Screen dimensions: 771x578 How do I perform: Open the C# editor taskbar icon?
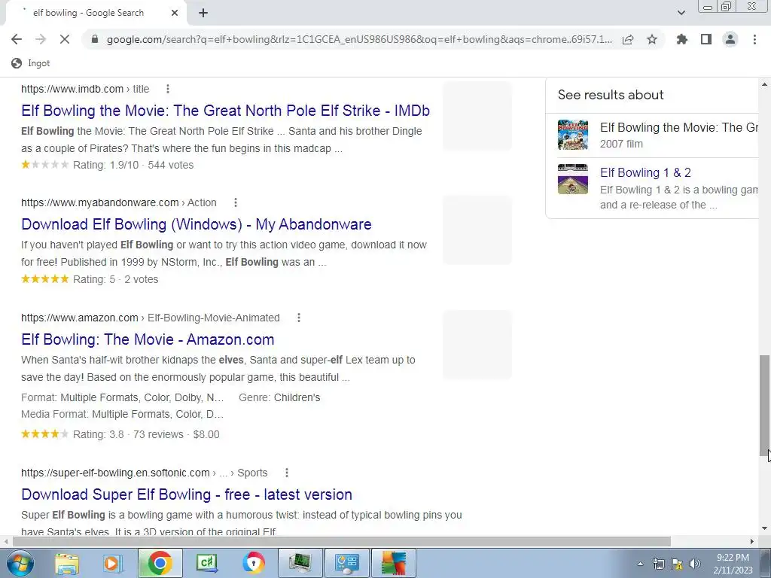(x=206, y=563)
